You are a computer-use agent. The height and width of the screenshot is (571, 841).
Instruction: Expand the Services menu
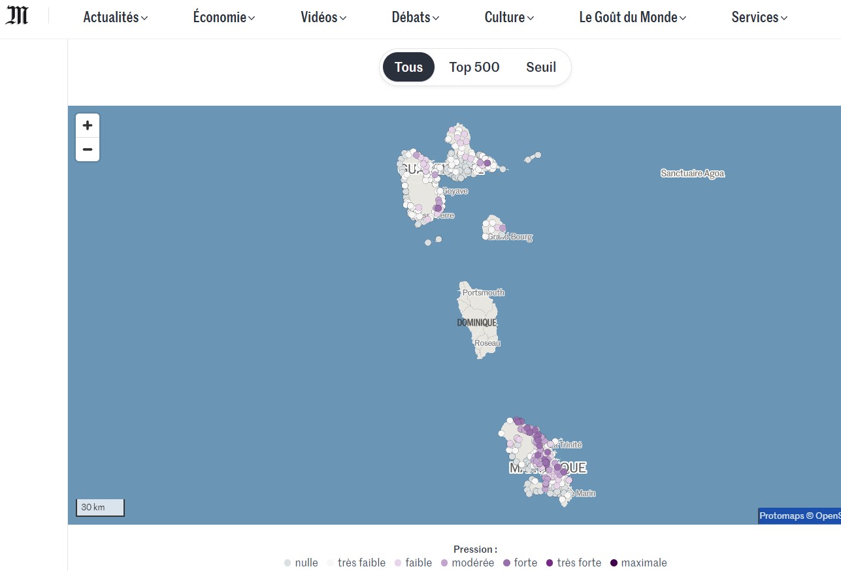tap(759, 18)
